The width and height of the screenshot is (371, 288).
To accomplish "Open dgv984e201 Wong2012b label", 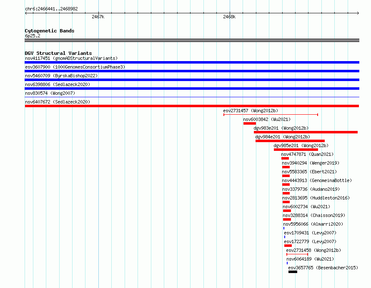I will point(283,137).
